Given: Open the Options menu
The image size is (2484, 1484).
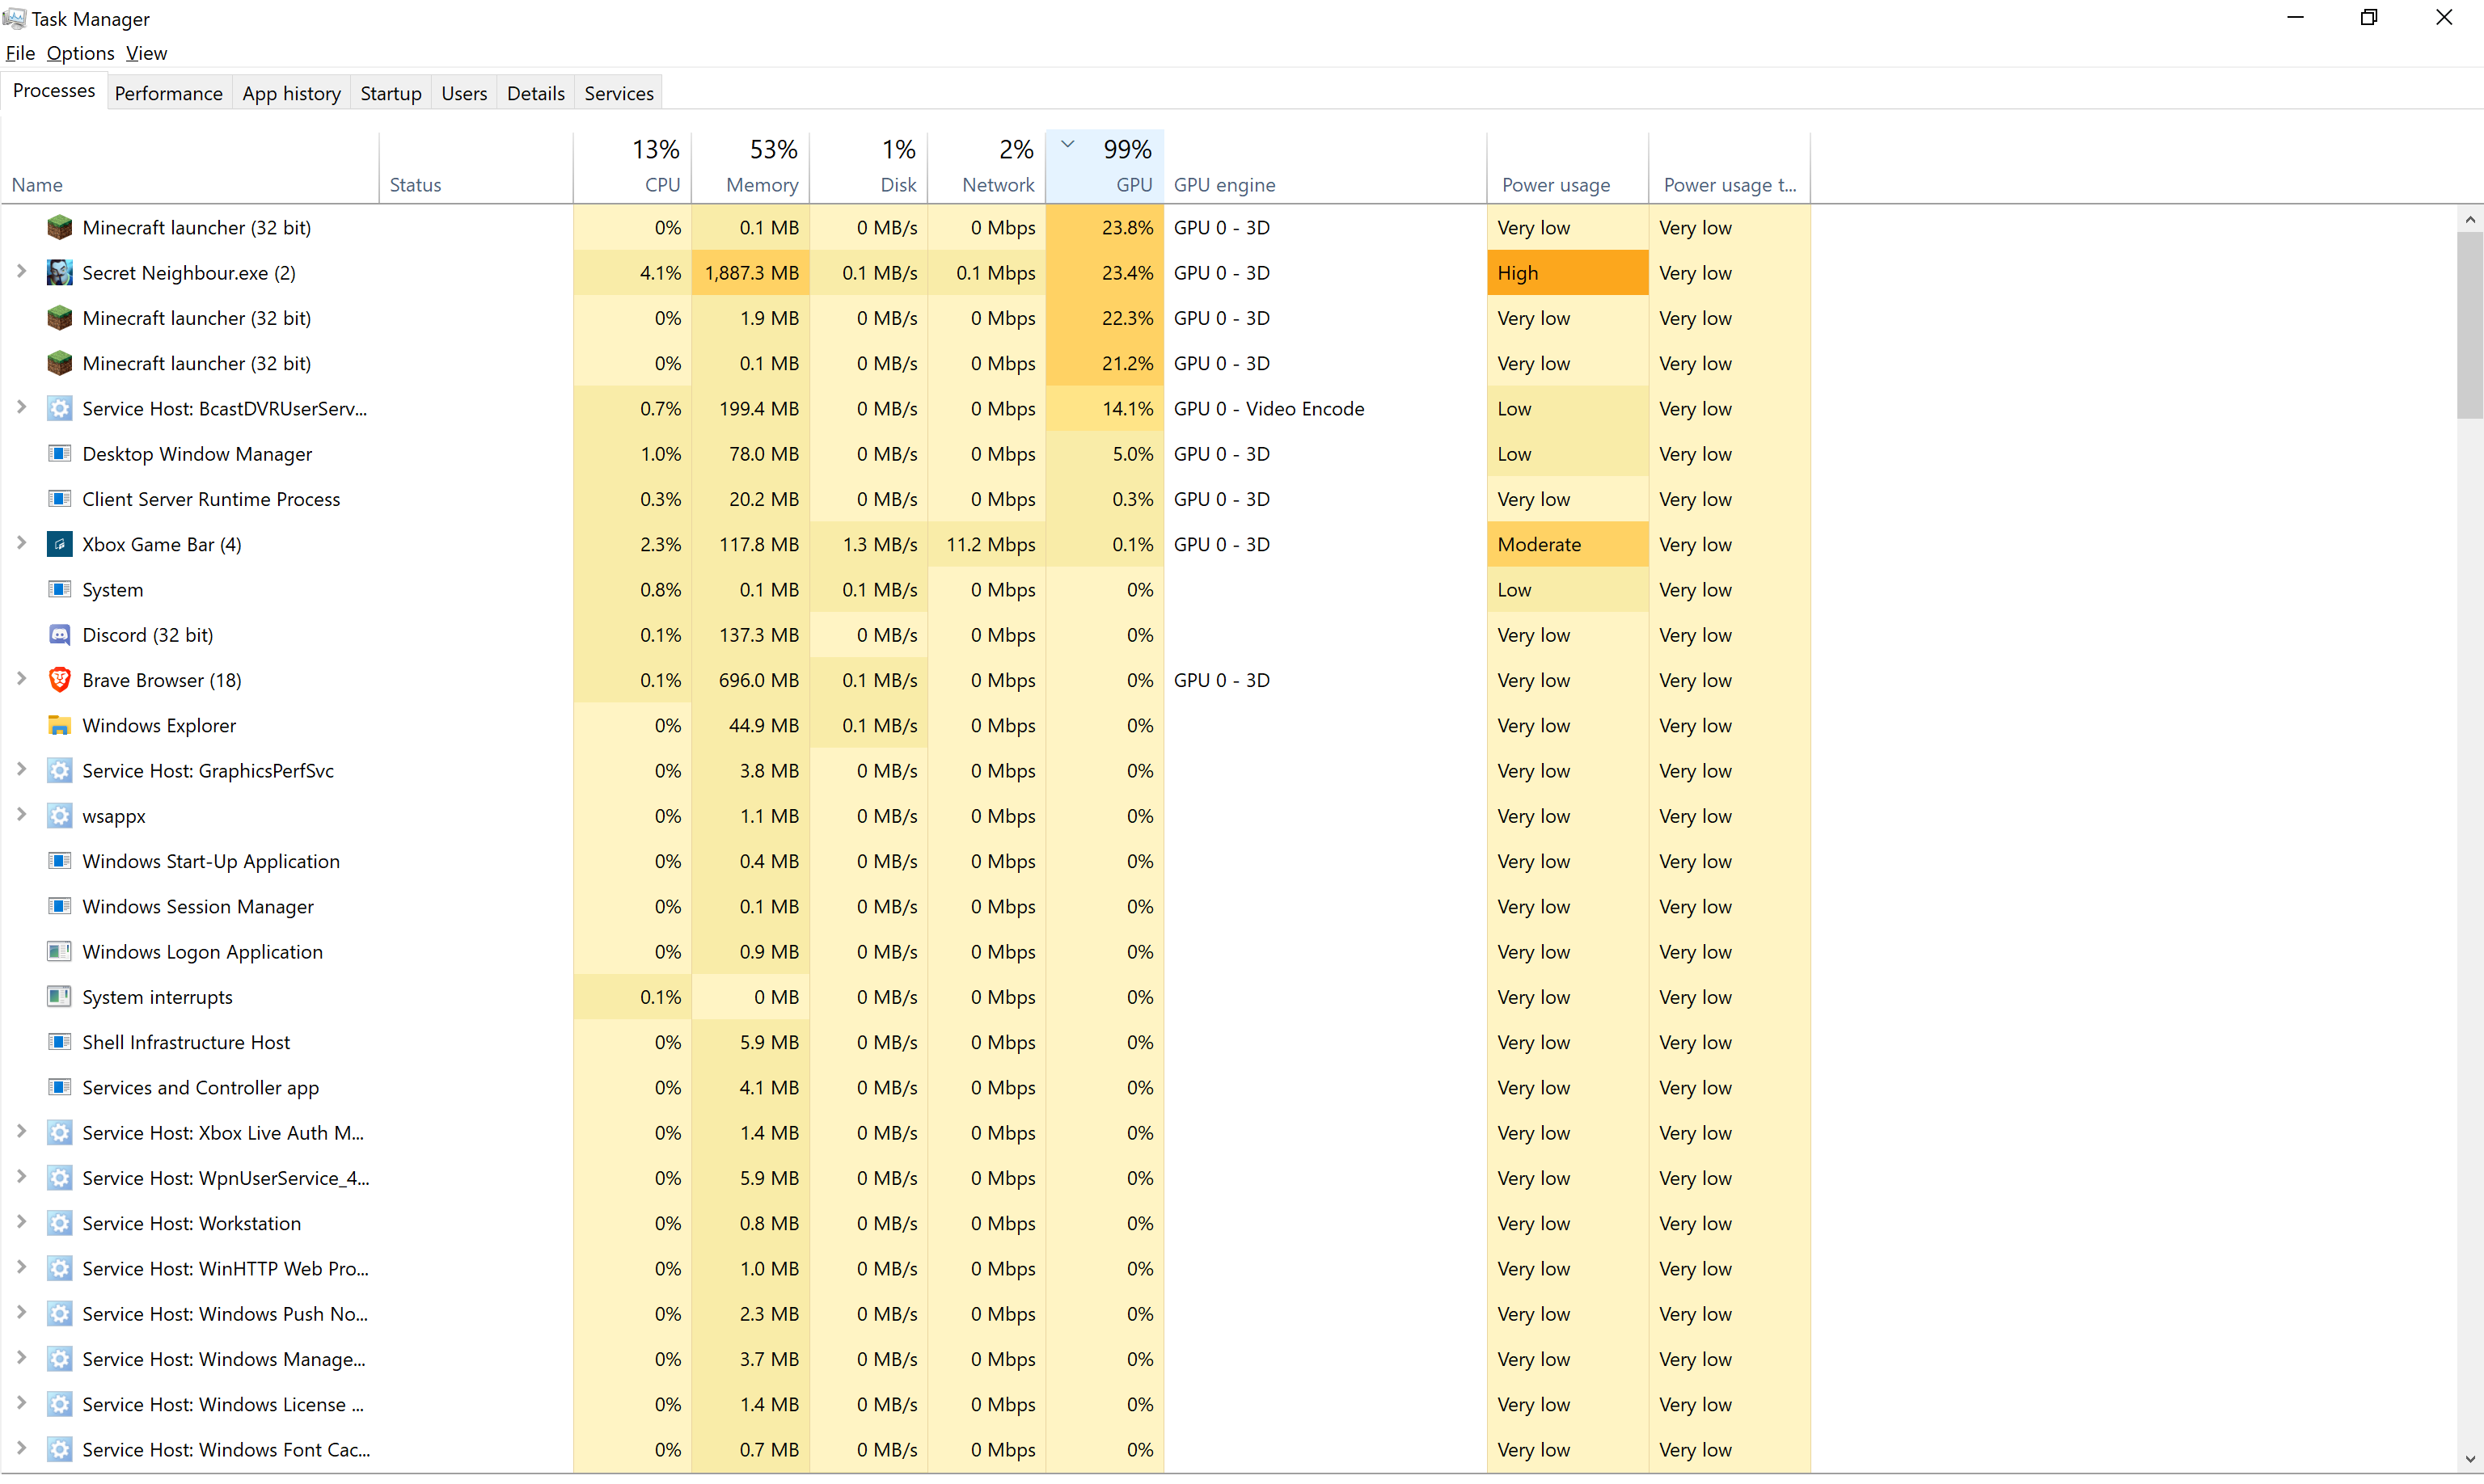Looking at the screenshot, I should [x=80, y=53].
